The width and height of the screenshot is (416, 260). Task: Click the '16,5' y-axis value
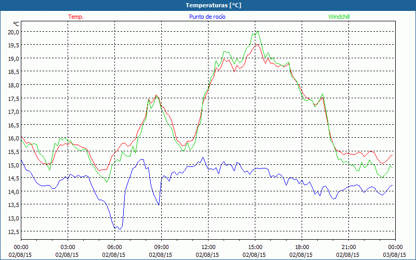[x=14, y=125]
